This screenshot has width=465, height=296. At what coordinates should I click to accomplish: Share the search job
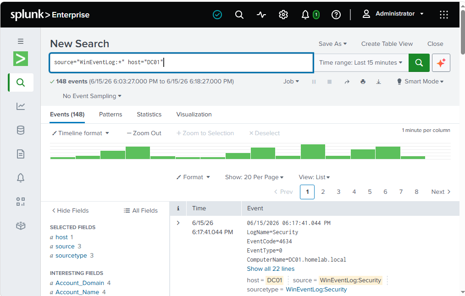(x=347, y=82)
